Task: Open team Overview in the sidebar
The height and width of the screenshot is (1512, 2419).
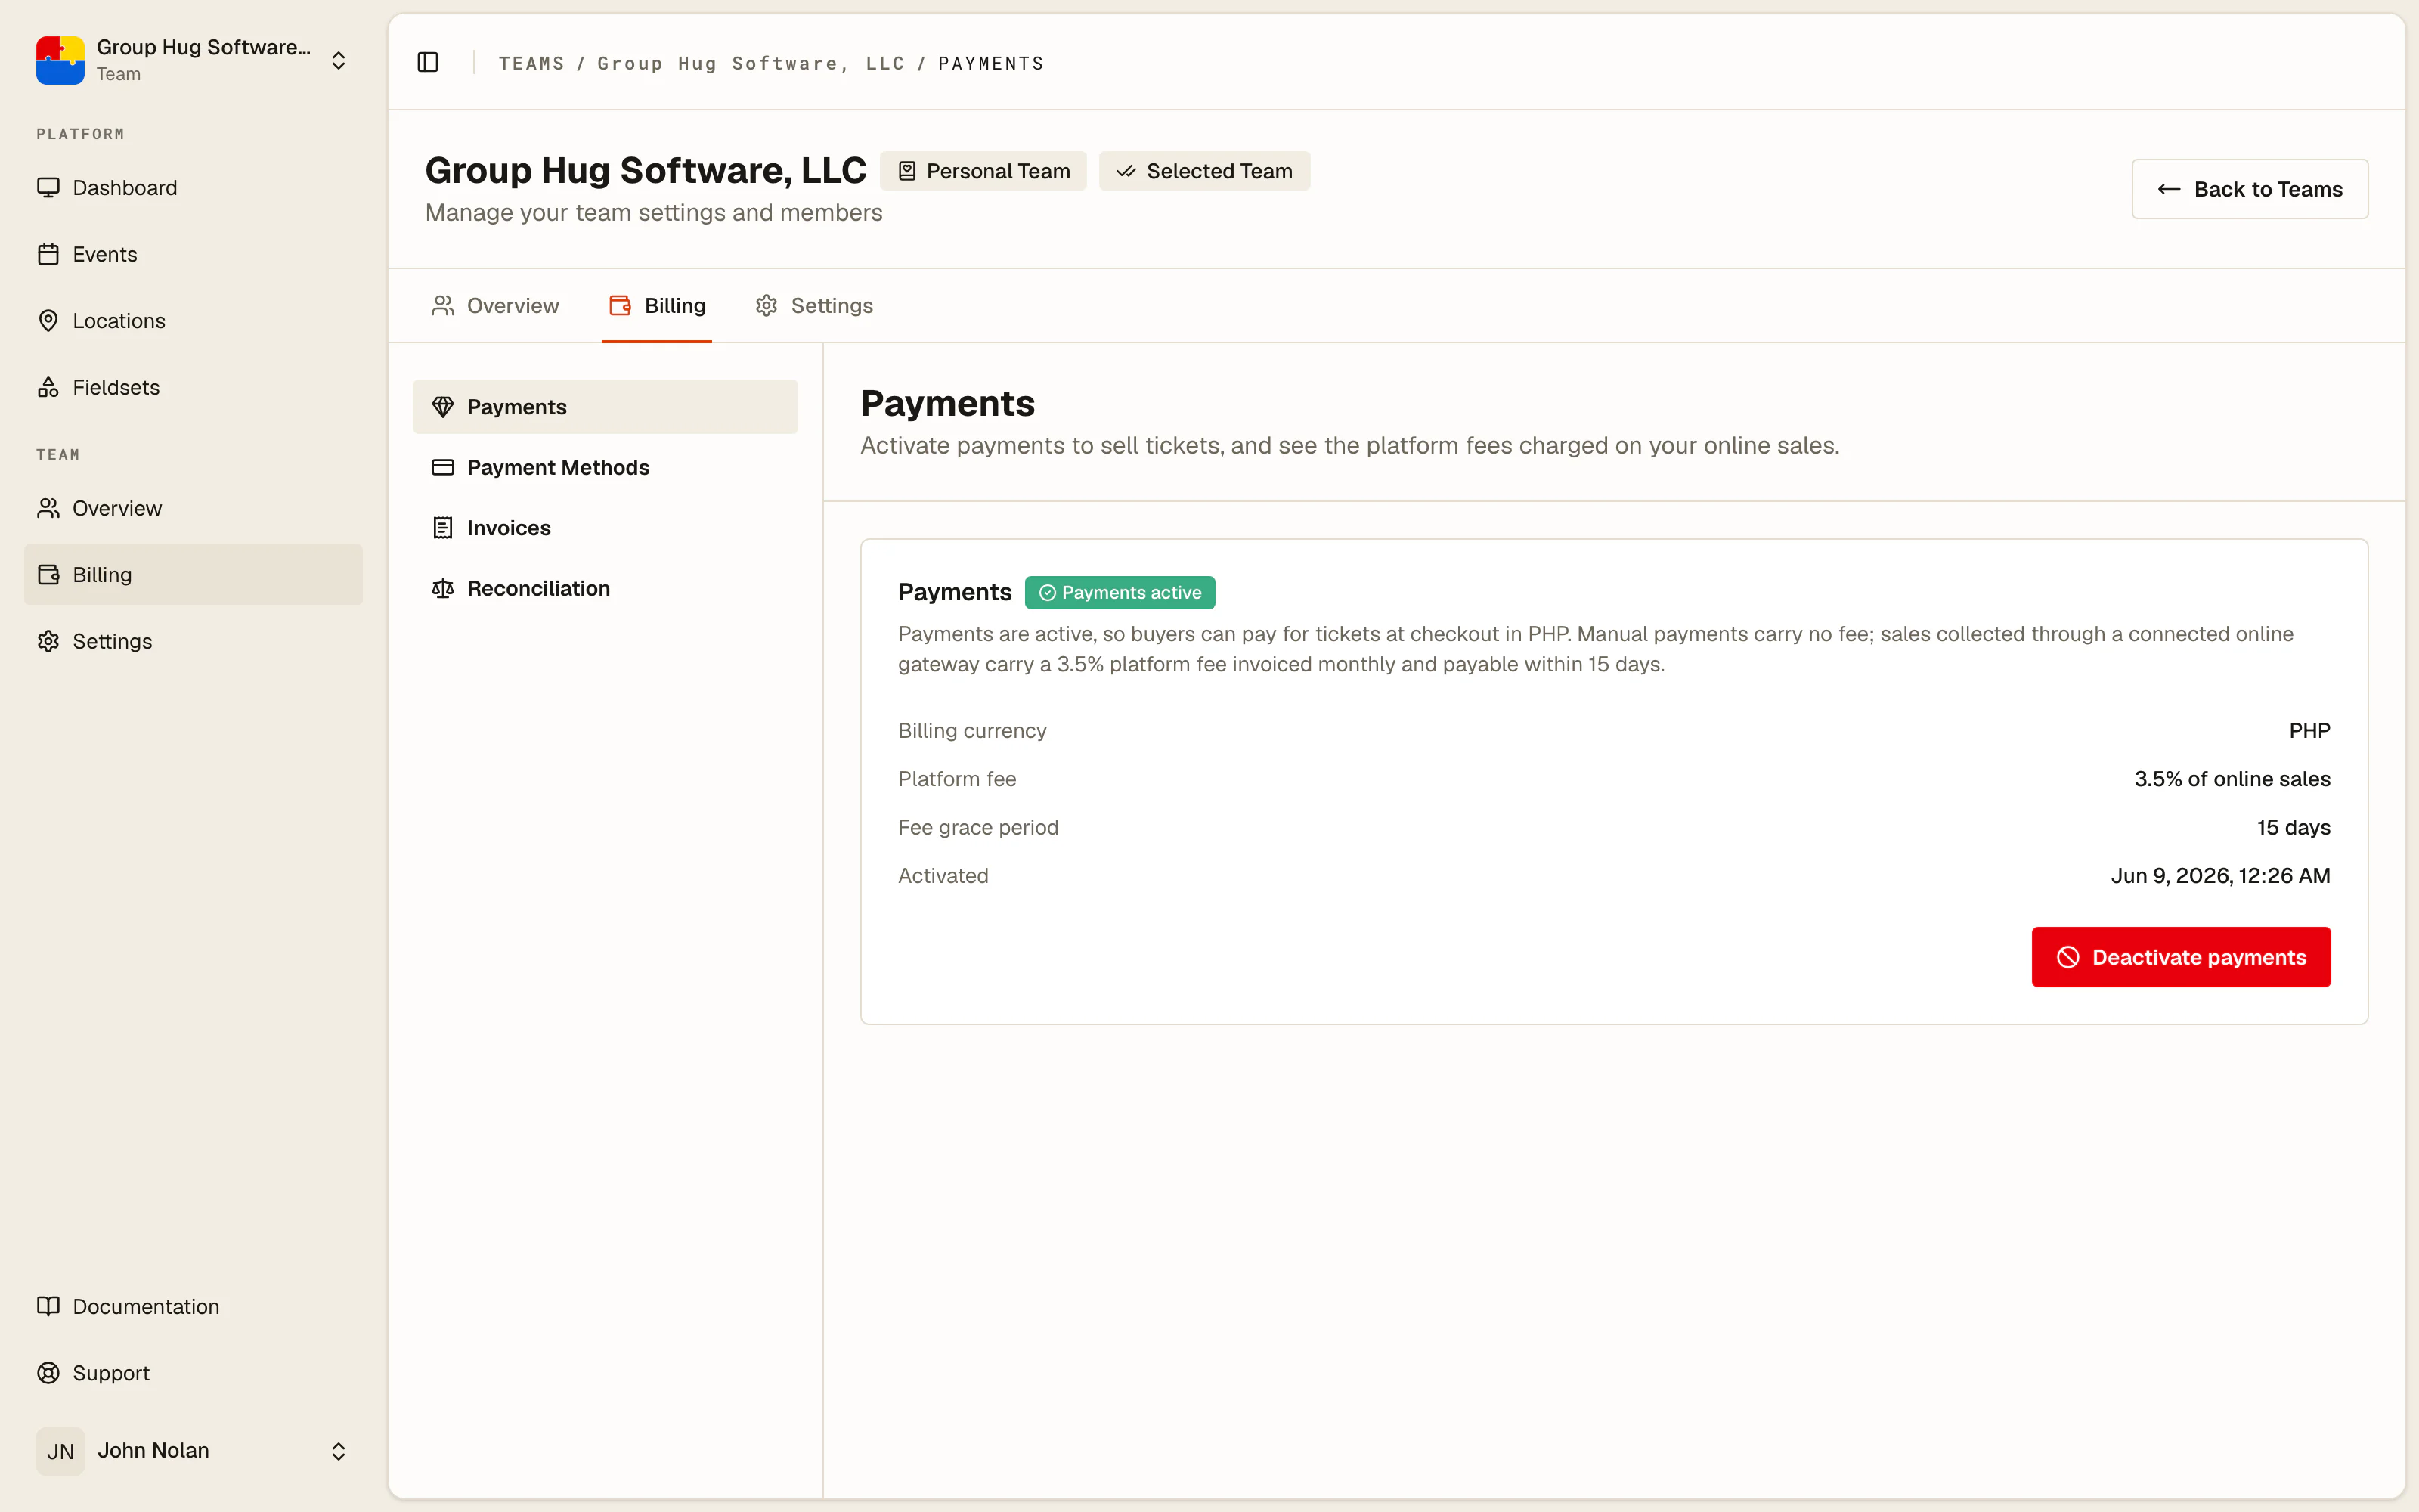Action: 193,508
